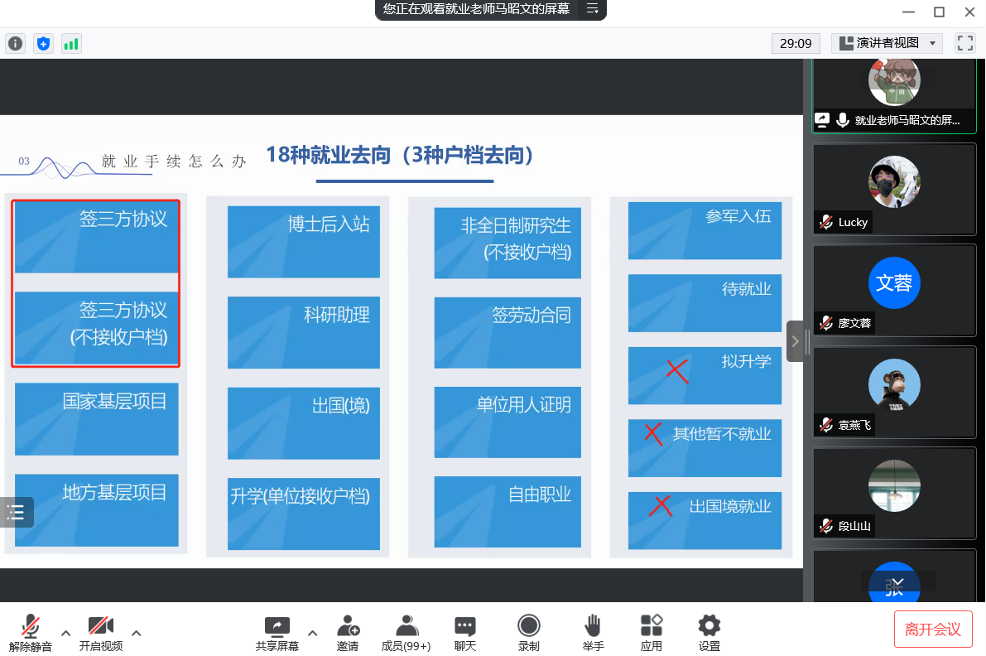
Task: Click the 离开会议 leave button
Action: click(x=933, y=629)
